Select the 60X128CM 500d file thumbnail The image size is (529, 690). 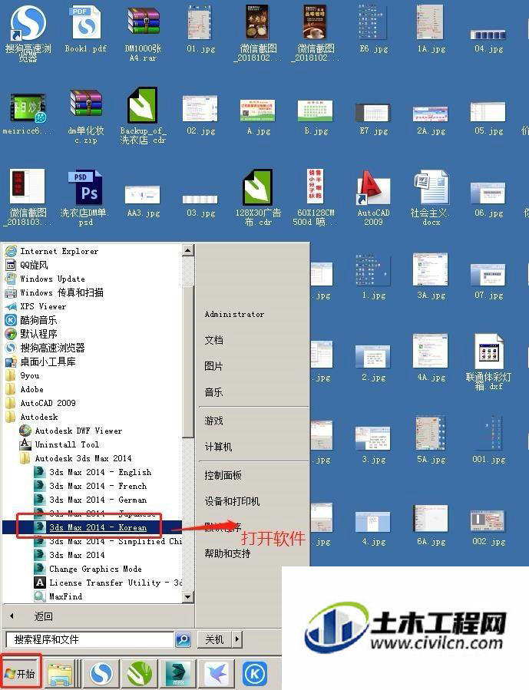pos(316,188)
